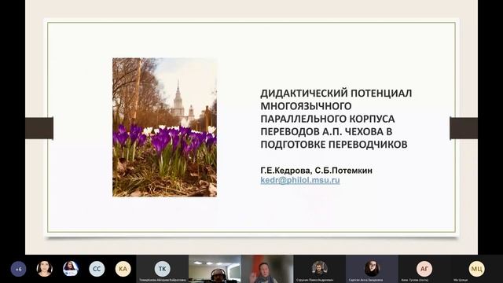
Task: Select dark-haired woman avatar beside the +6 badge
Action: pos(44,269)
